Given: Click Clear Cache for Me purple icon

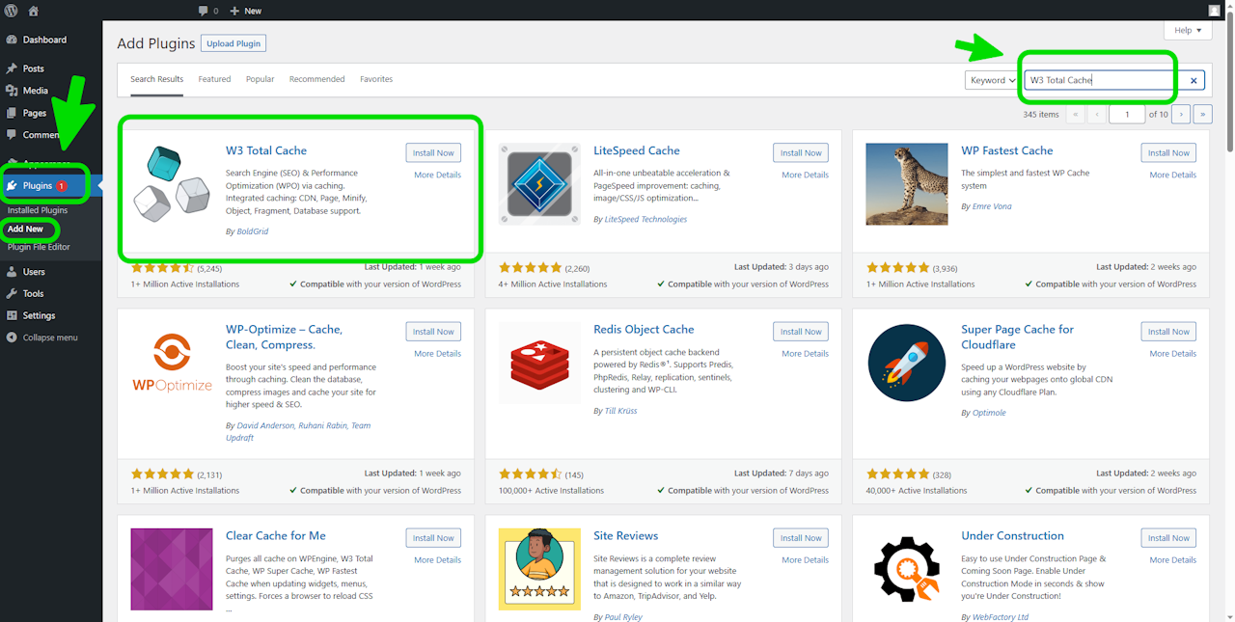Looking at the screenshot, I should tap(172, 569).
